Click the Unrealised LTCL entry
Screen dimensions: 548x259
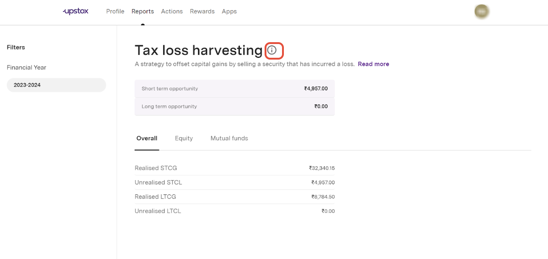[x=158, y=211]
